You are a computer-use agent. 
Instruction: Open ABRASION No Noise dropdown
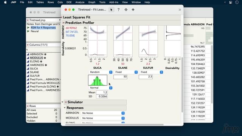[x=103, y=113]
